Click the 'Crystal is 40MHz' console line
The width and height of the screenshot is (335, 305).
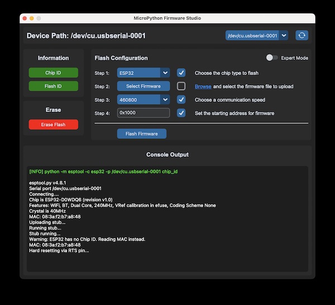pos(47,211)
